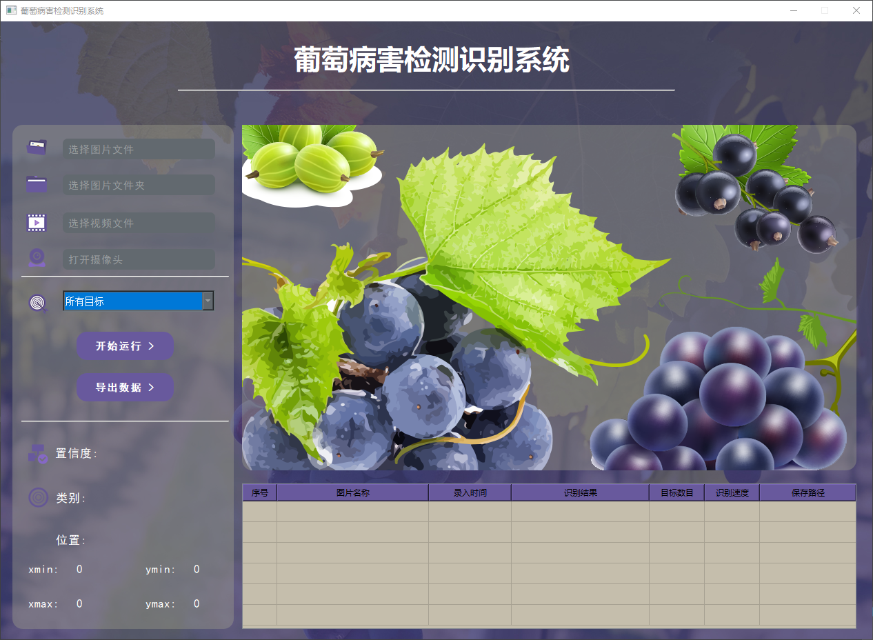Click the 识别结果 column header
This screenshot has height=640, width=873.
pos(581,492)
